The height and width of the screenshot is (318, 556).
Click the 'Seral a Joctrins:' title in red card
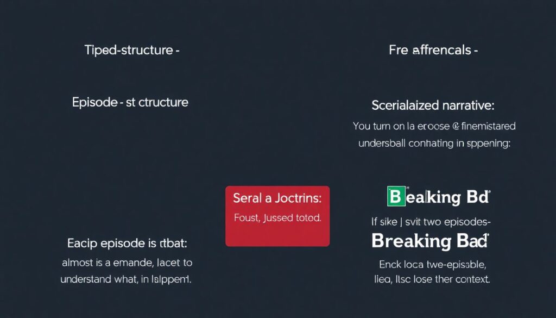point(277,198)
